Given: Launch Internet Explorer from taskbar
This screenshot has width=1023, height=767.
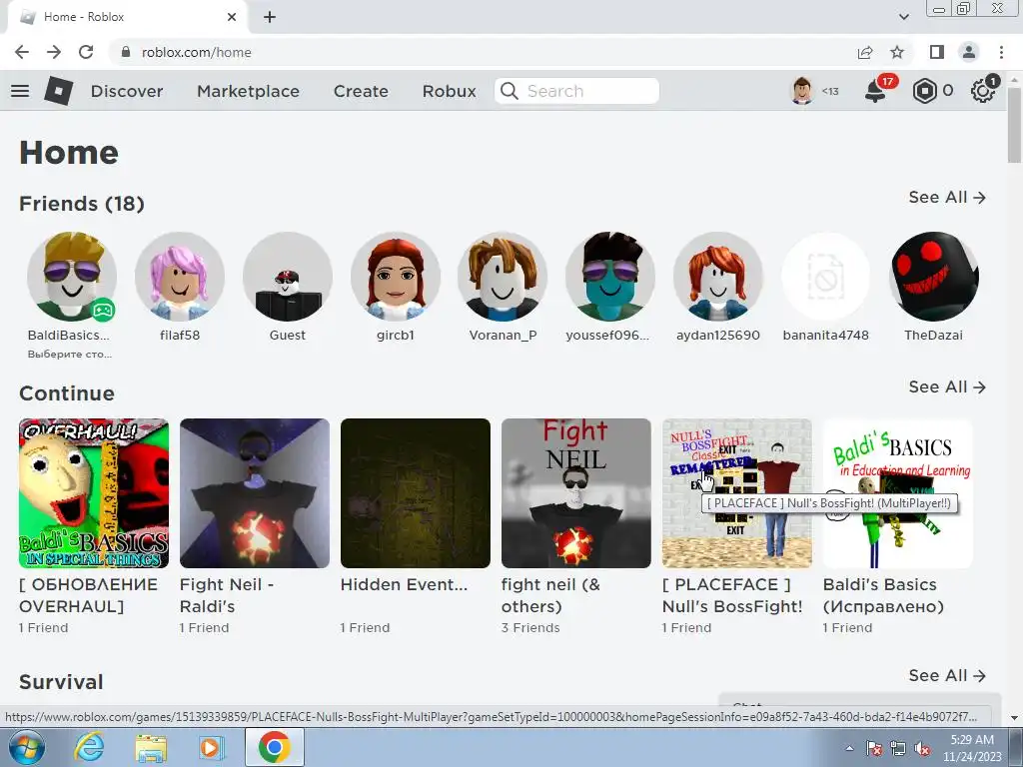Looking at the screenshot, I should coord(89,747).
